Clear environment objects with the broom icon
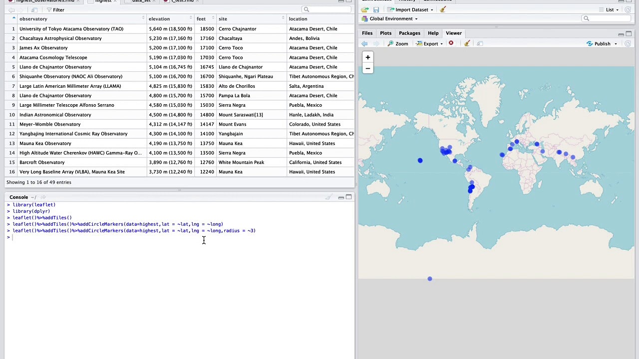 tap(443, 9)
